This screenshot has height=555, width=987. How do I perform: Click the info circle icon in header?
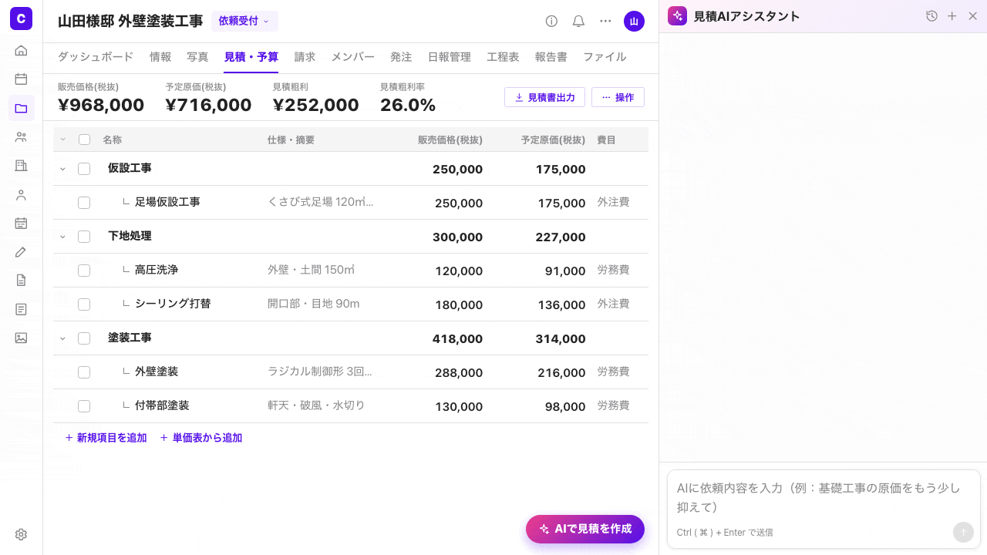(x=551, y=22)
